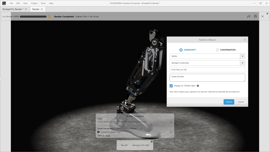This screenshot has width=270, height=152.
Task: Click the share arrow icon in render toolbar
Action: pos(249,16)
